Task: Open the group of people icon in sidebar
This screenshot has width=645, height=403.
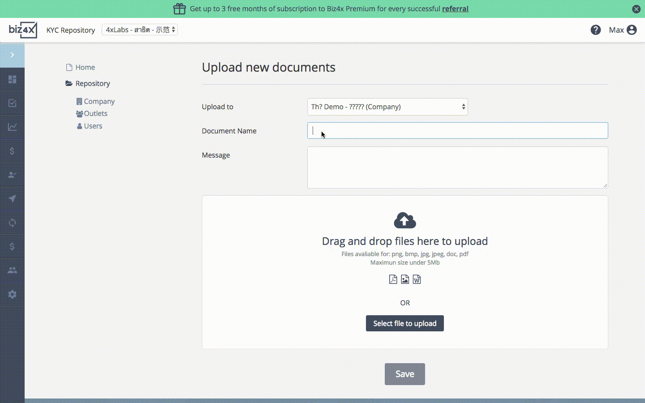Action: [12, 270]
